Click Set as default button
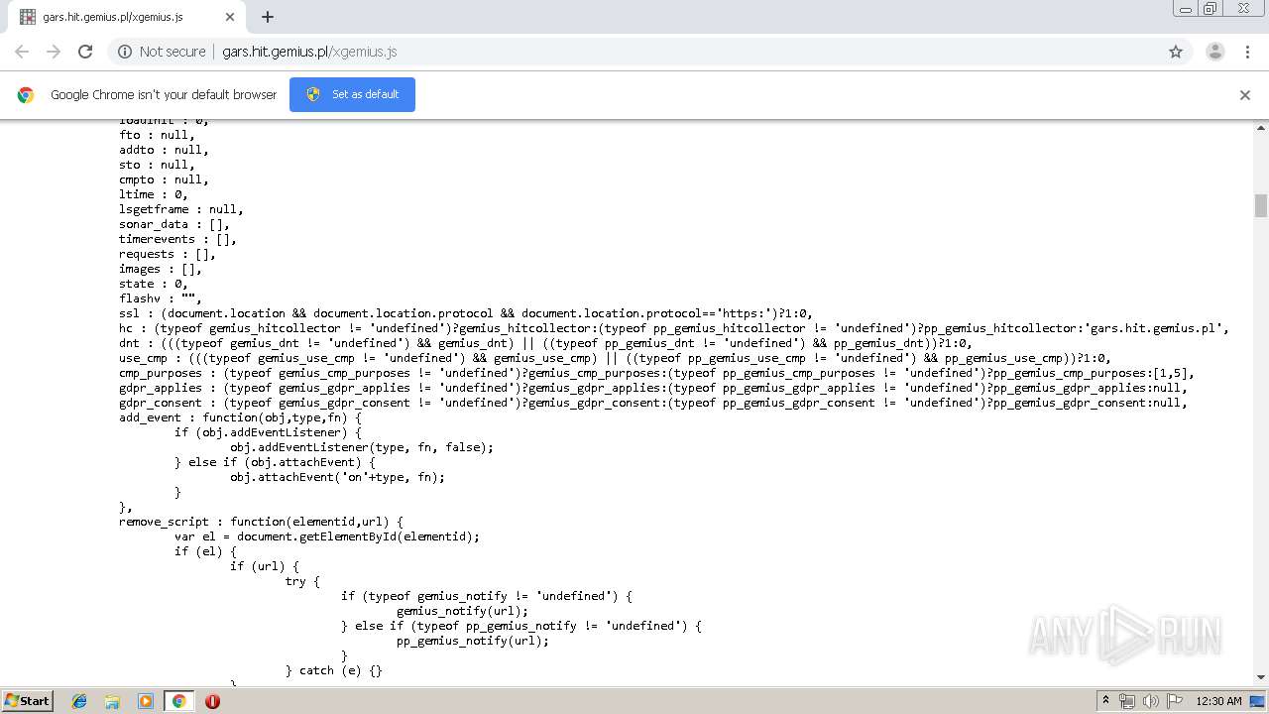This screenshot has width=1269, height=714. [352, 94]
